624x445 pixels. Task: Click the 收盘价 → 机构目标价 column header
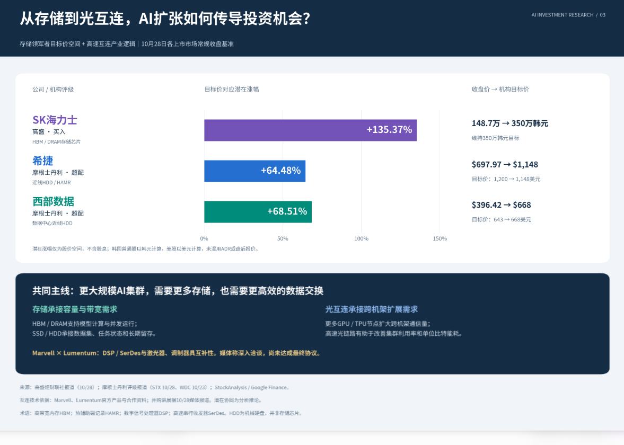point(500,90)
